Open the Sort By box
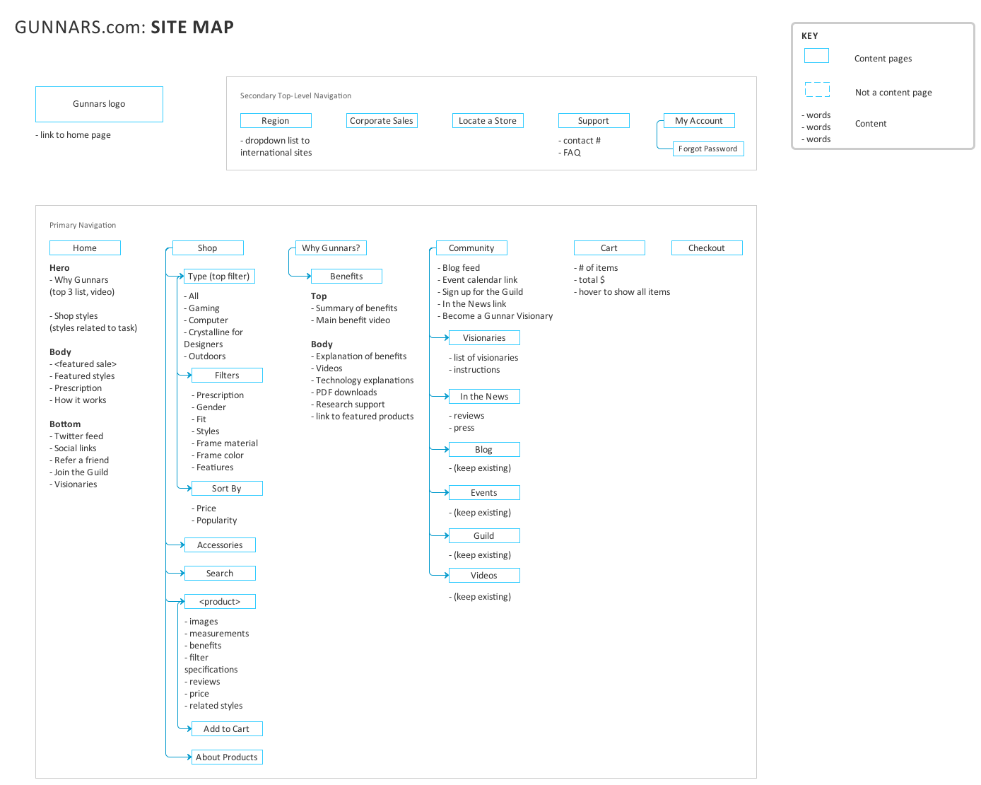The height and width of the screenshot is (785, 981). pos(226,488)
